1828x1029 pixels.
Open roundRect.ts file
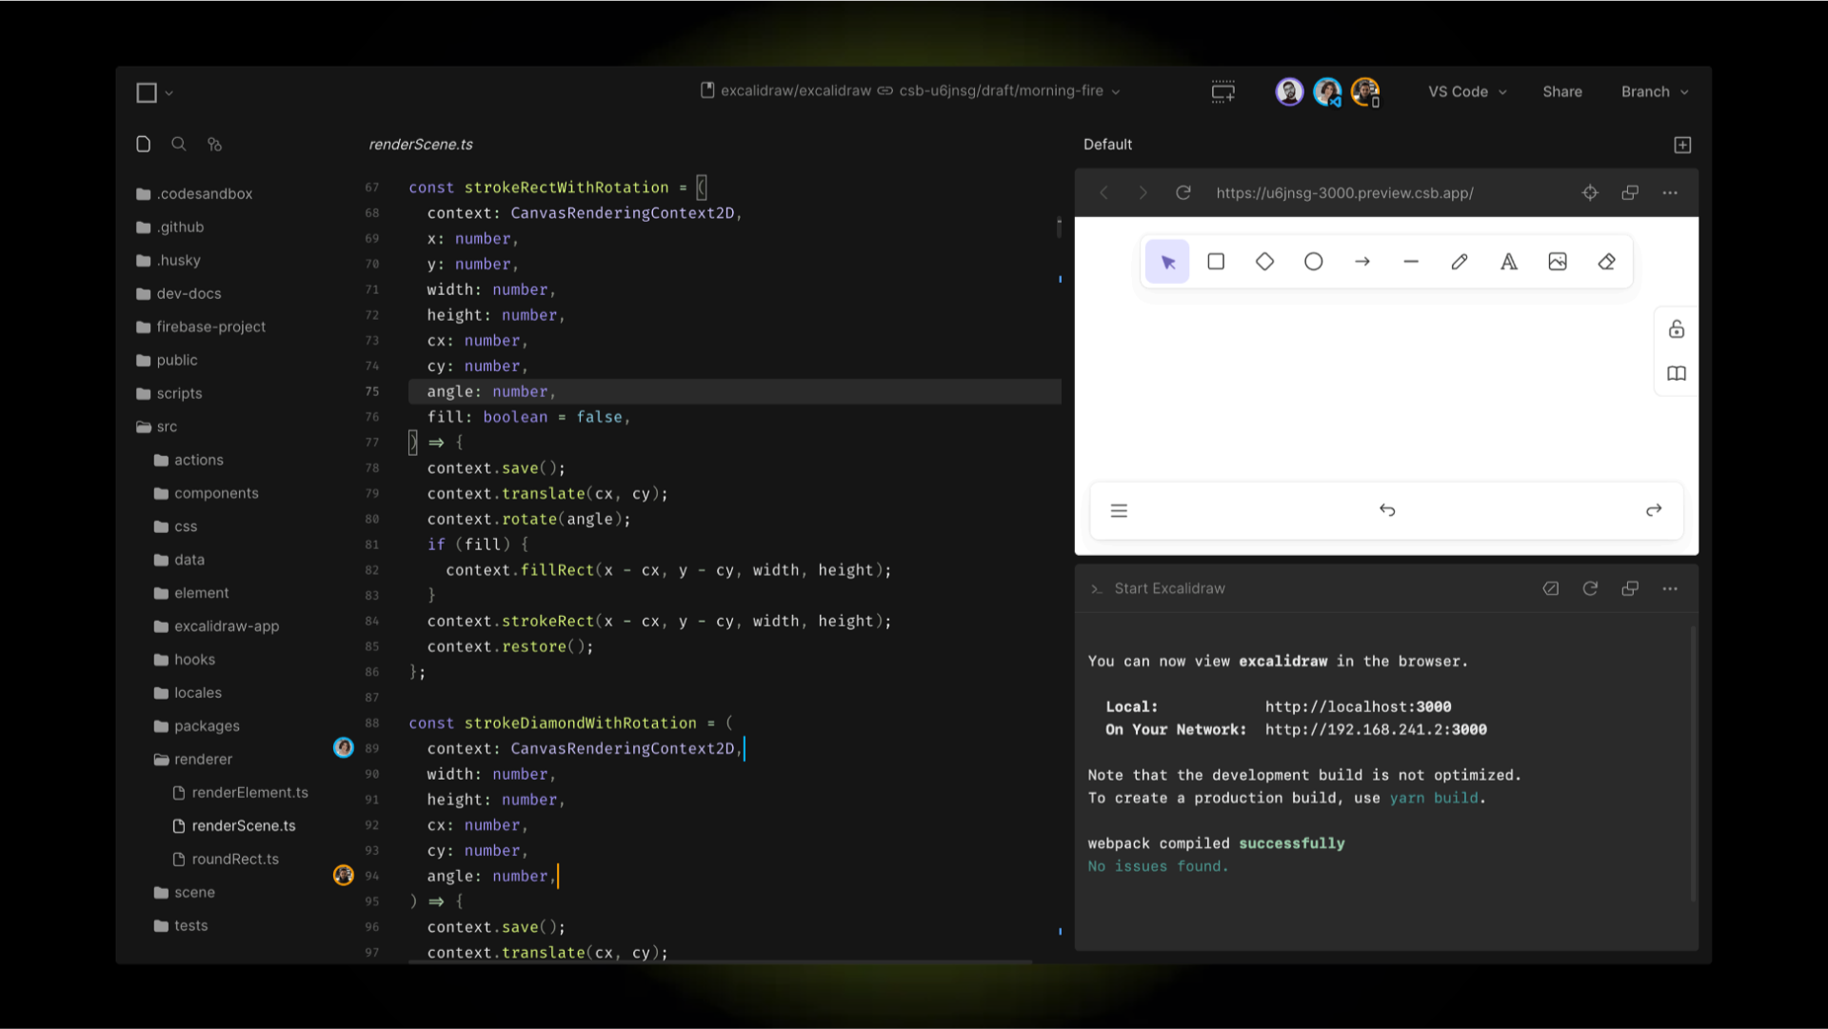[x=227, y=859]
